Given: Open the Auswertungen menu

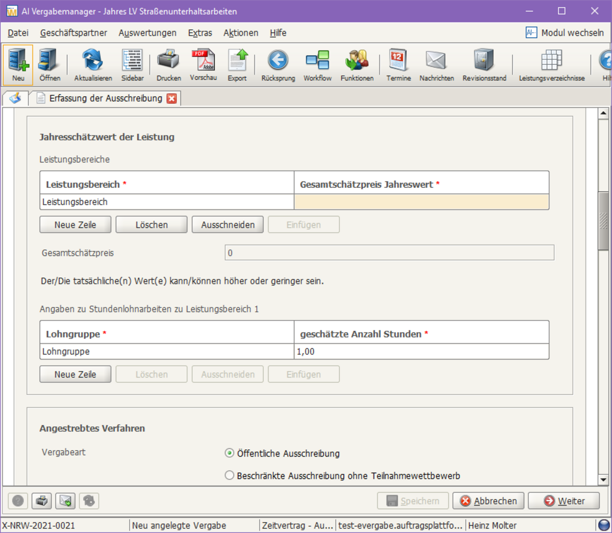Looking at the screenshot, I should coord(147,33).
